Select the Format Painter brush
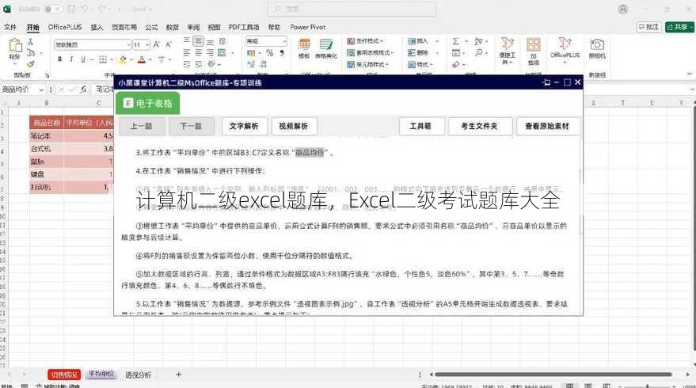 pyautogui.click(x=31, y=64)
